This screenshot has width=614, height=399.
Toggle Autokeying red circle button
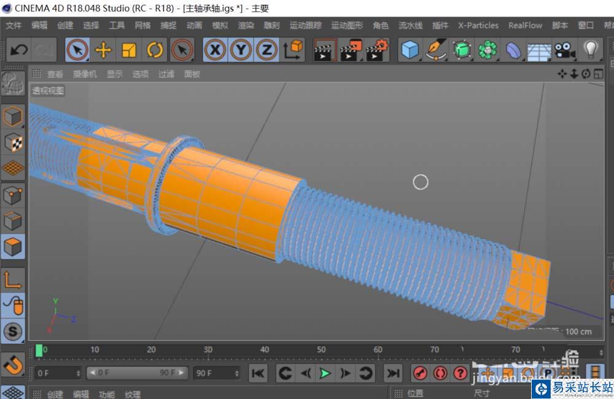click(x=440, y=373)
